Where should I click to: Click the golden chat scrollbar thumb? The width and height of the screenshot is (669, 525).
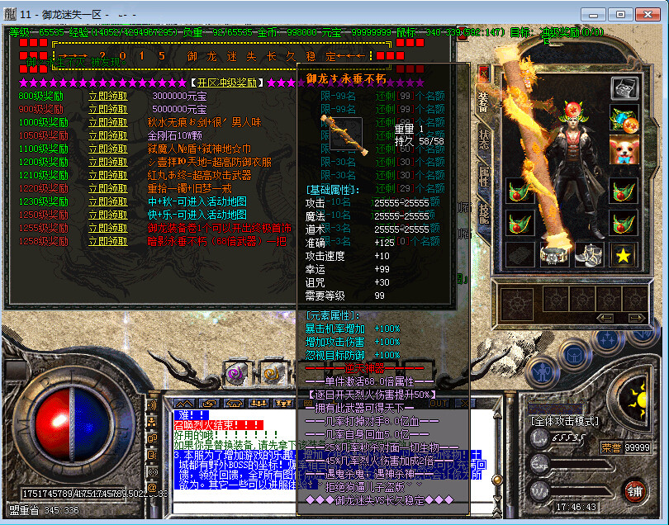pyautogui.click(x=496, y=480)
